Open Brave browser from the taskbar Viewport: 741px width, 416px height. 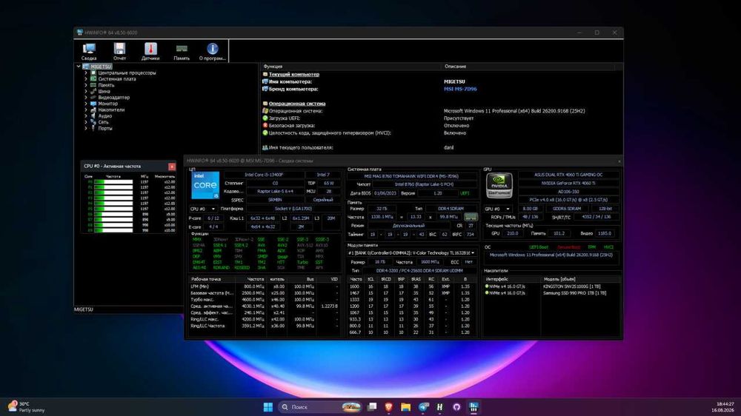tap(388, 407)
